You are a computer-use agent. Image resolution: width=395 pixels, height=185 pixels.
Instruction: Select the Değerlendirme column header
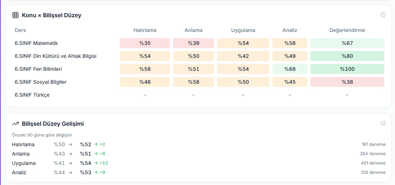coord(347,30)
